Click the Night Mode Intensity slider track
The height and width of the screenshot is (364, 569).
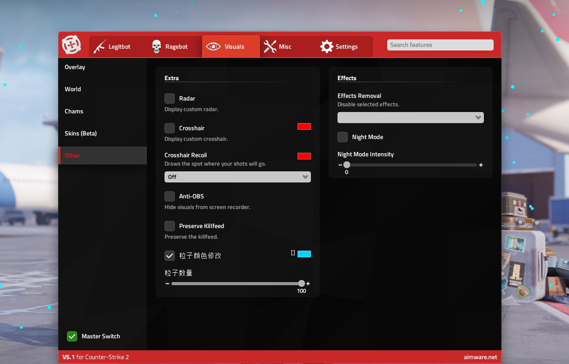pyautogui.click(x=411, y=165)
